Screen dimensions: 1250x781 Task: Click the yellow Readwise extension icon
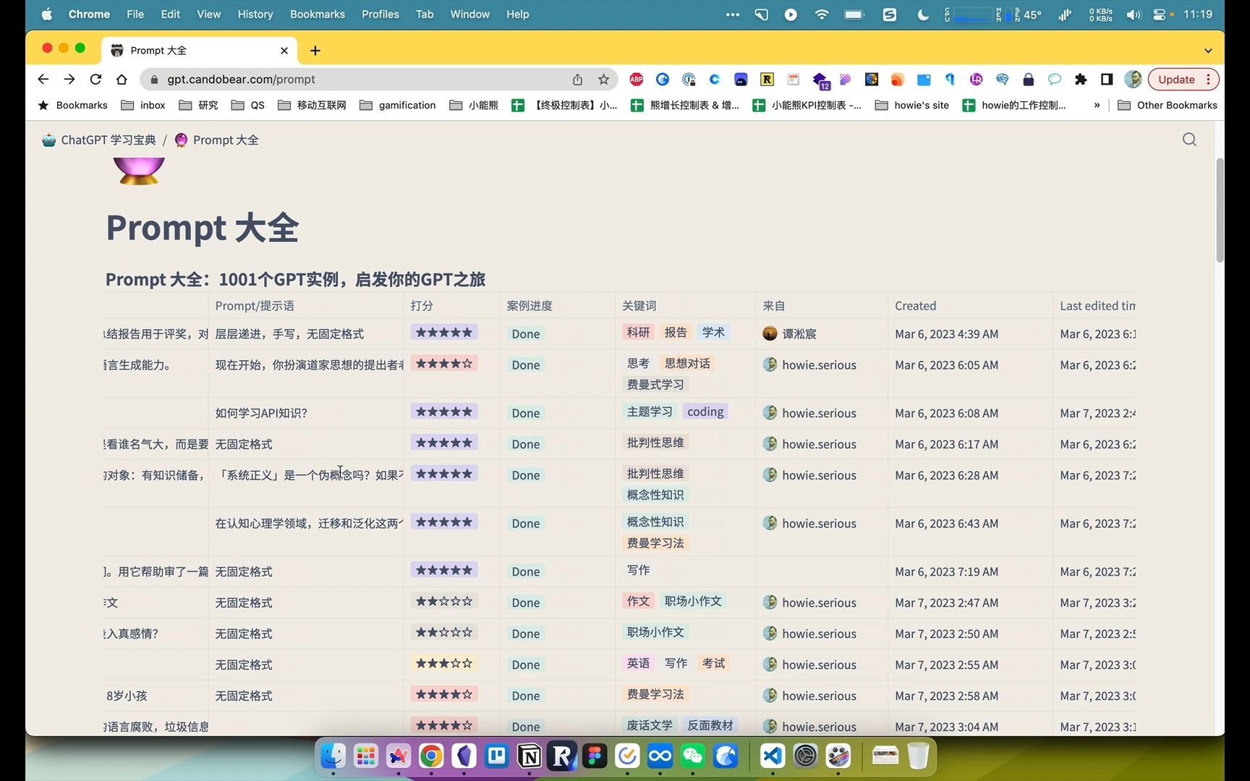[x=767, y=80]
